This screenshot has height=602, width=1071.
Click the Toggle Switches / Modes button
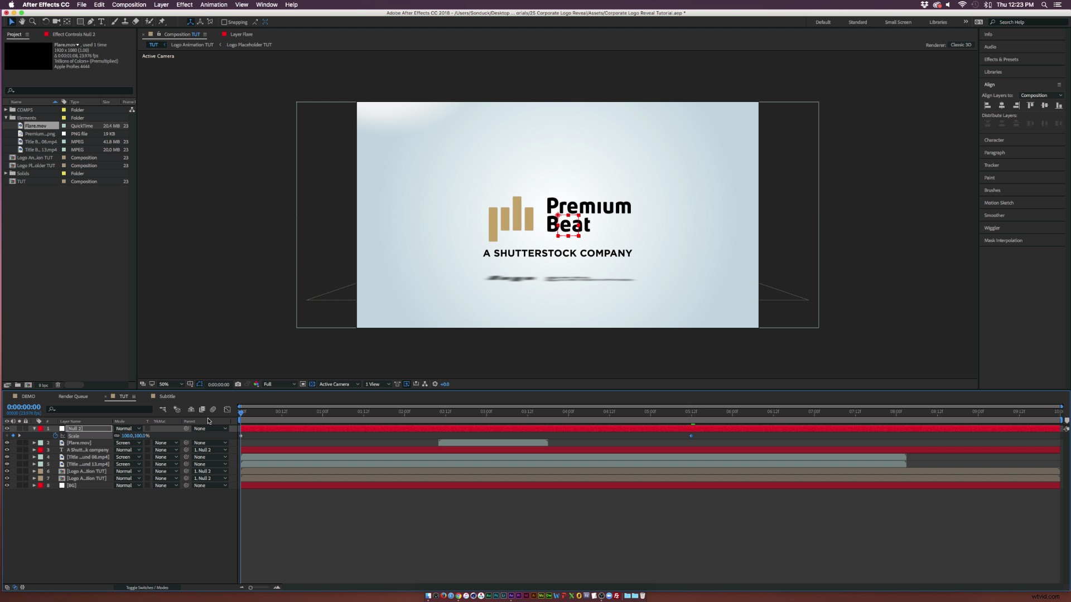click(147, 587)
